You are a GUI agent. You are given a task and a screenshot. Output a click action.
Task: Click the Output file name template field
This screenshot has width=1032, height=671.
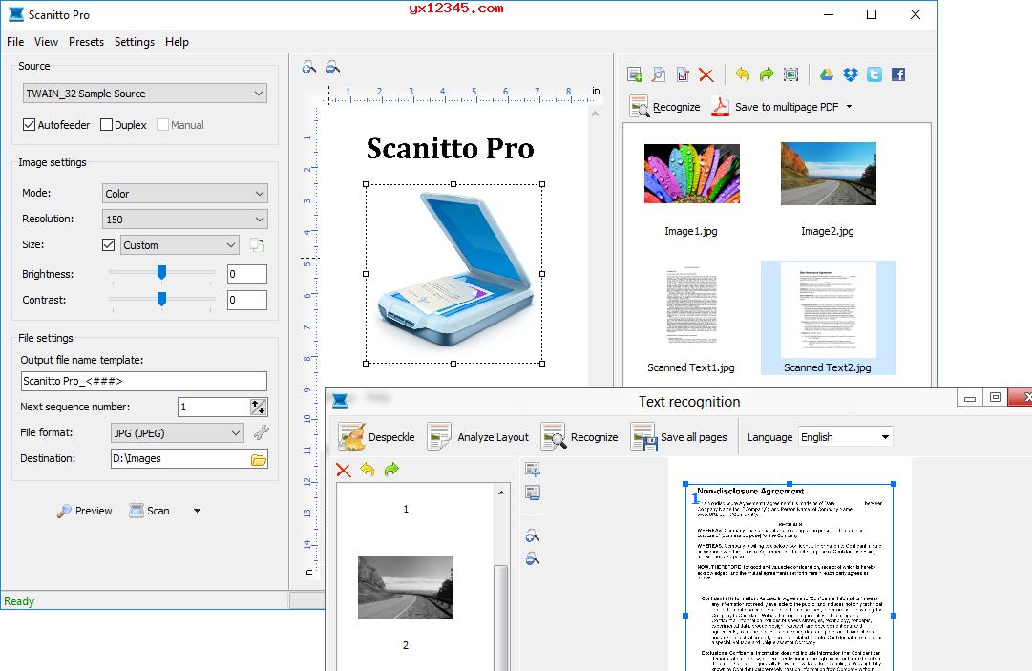tap(143, 381)
